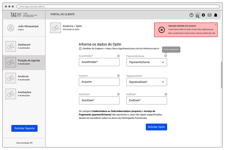The width and height of the screenshot is (225, 150).
Task: Open notifications bell icon
Action: pyautogui.click(x=215, y=15)
